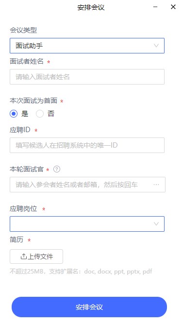The width and height of the screenshot is (182, 324).
Task: Minimize the 安排会议 window
Action: pos(155,7)
